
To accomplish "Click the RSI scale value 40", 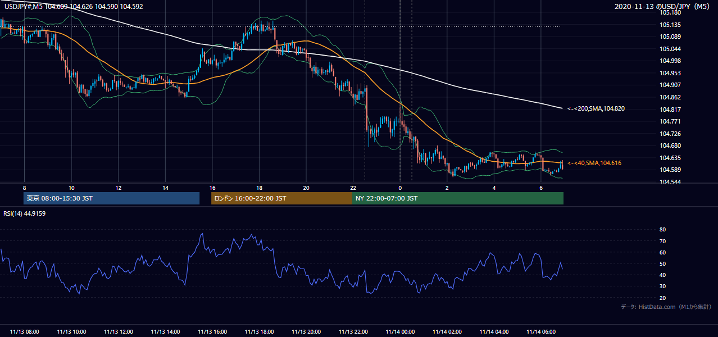I will click(663, 275).
